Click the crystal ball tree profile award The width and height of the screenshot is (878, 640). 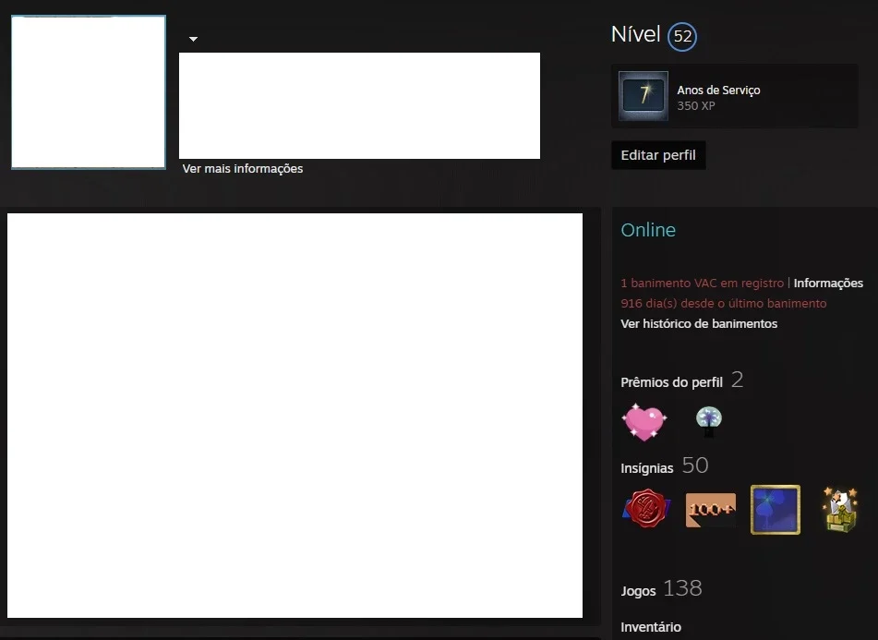pos(709,422)
